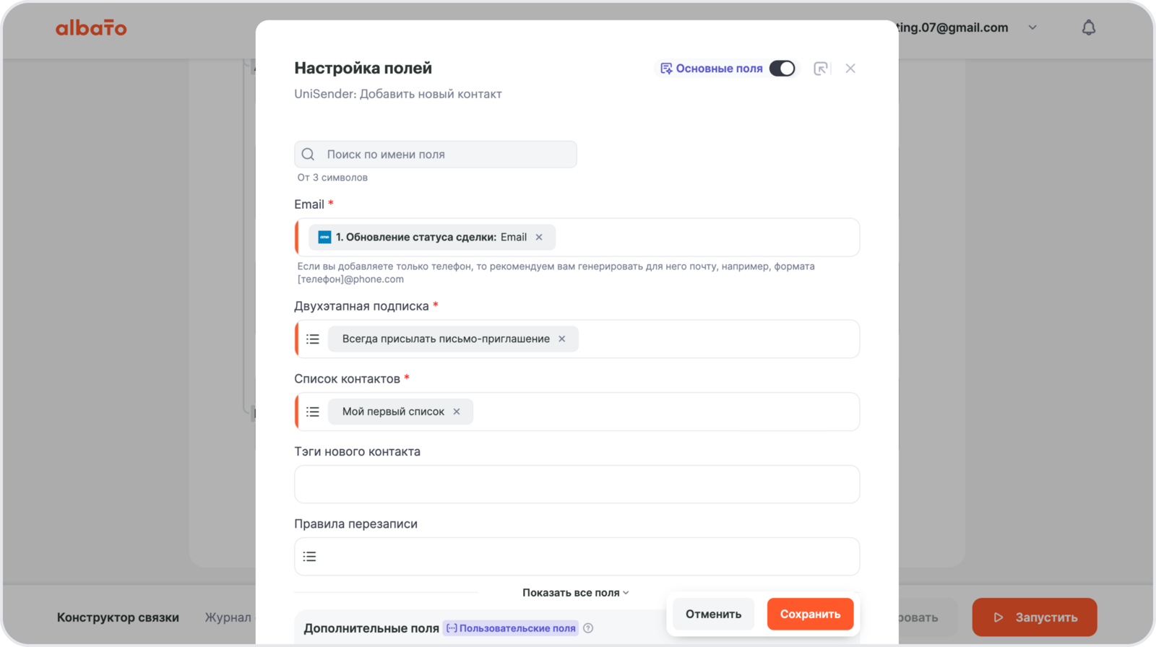Image resolution: width=1156 pixels, height=647 pixels.
Task: Open account dropdown arrow next to email
Action: 1032,27
